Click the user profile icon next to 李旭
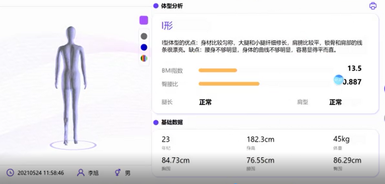The image size is (385, 184). pos(81,173)
